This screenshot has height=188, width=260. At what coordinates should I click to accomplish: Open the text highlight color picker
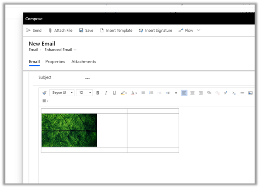click(124, 93)
